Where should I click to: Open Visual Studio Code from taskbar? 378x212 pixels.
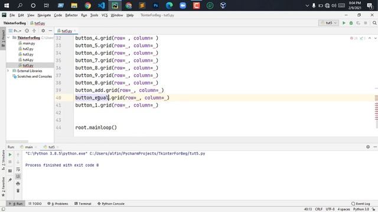coord(101,5)
